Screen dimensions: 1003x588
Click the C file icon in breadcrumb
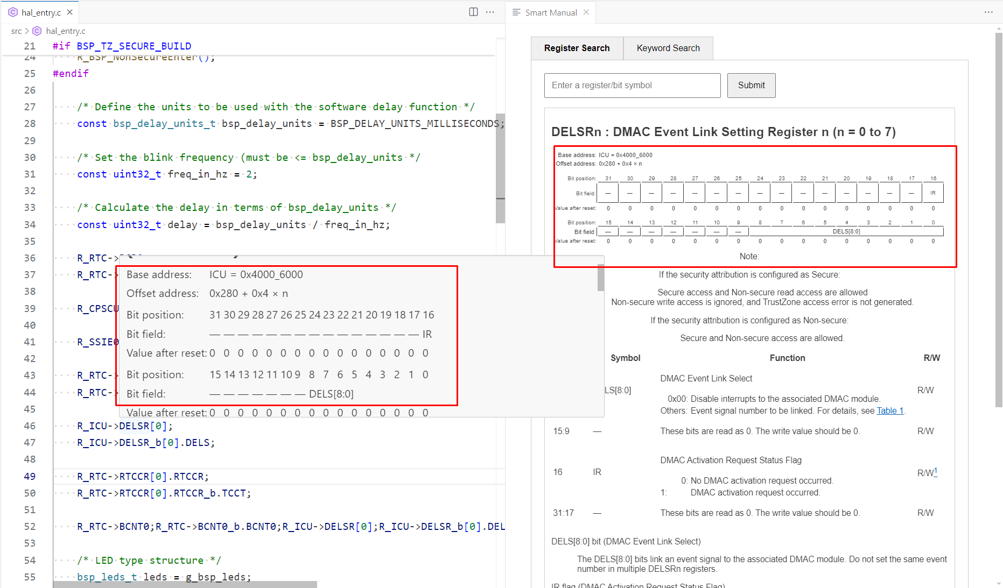37,31
